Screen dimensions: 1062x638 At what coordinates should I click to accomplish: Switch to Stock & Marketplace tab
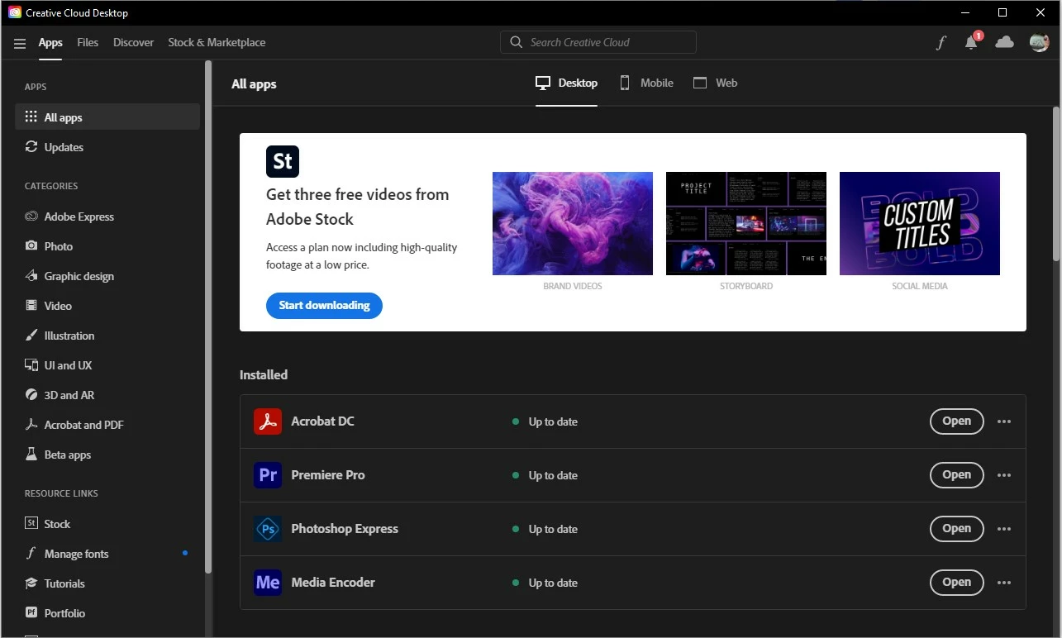217,43
